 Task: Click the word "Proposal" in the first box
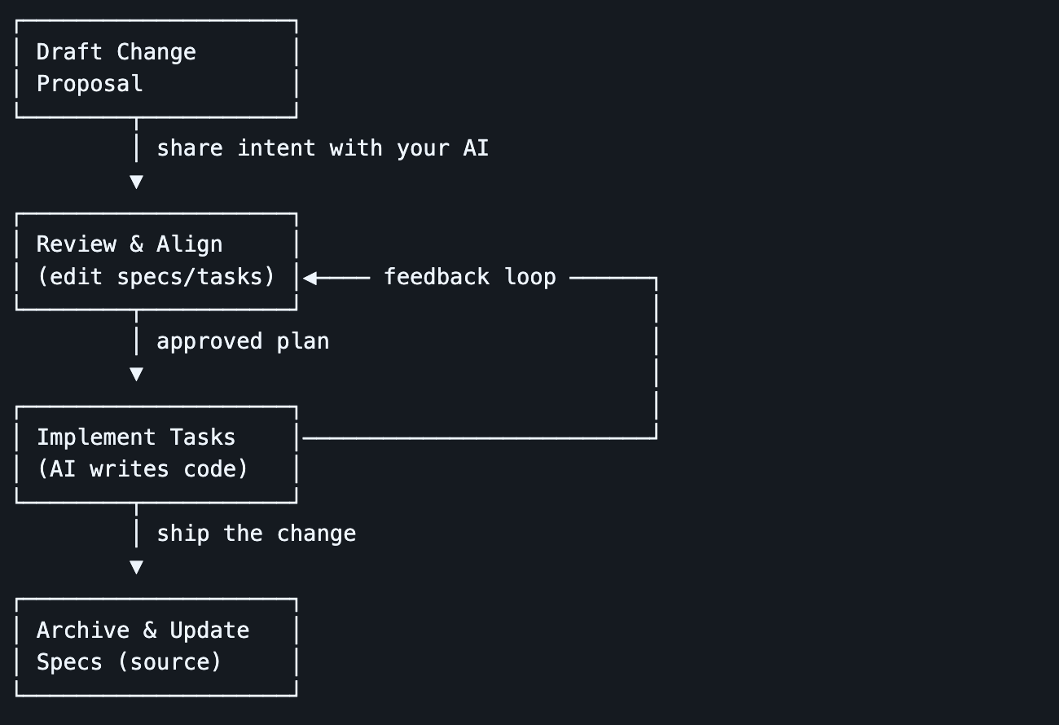90,84
